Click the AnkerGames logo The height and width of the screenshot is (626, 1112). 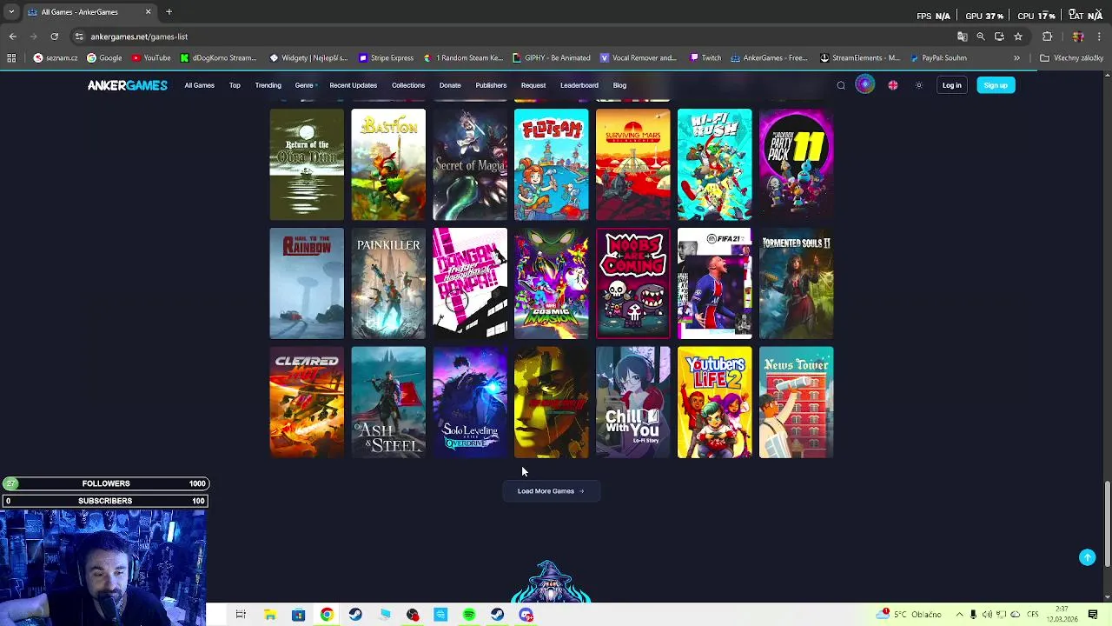click(127, 85)
